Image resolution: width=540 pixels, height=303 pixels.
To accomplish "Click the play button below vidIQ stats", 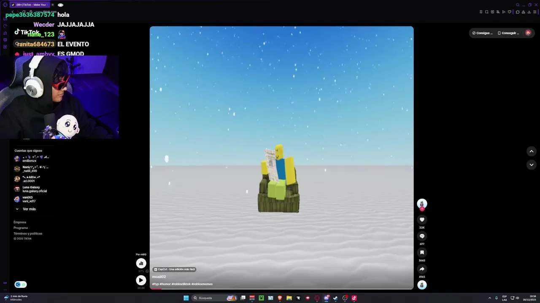I will click(141, 280).
